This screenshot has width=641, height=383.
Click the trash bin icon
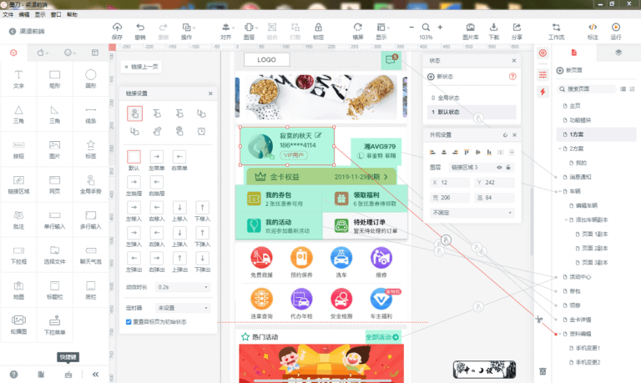[x=543, y=371]
